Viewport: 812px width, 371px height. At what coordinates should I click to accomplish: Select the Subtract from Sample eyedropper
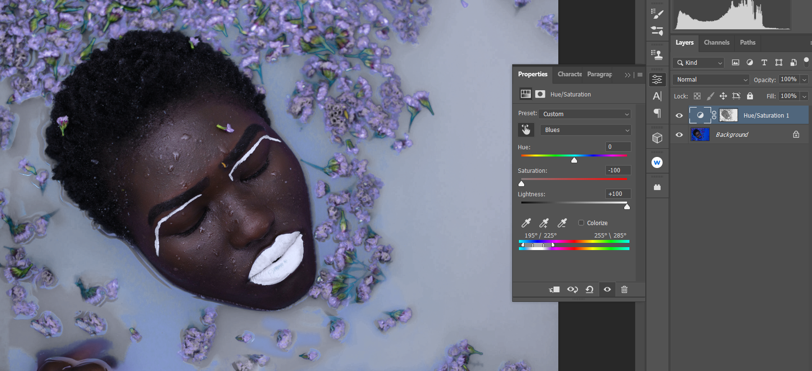pos(562,223)
